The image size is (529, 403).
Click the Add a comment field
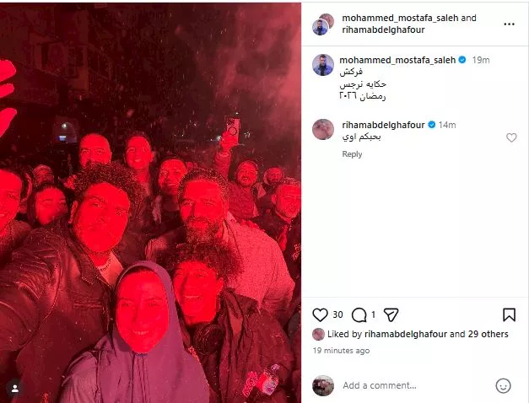tap(415, 385)
